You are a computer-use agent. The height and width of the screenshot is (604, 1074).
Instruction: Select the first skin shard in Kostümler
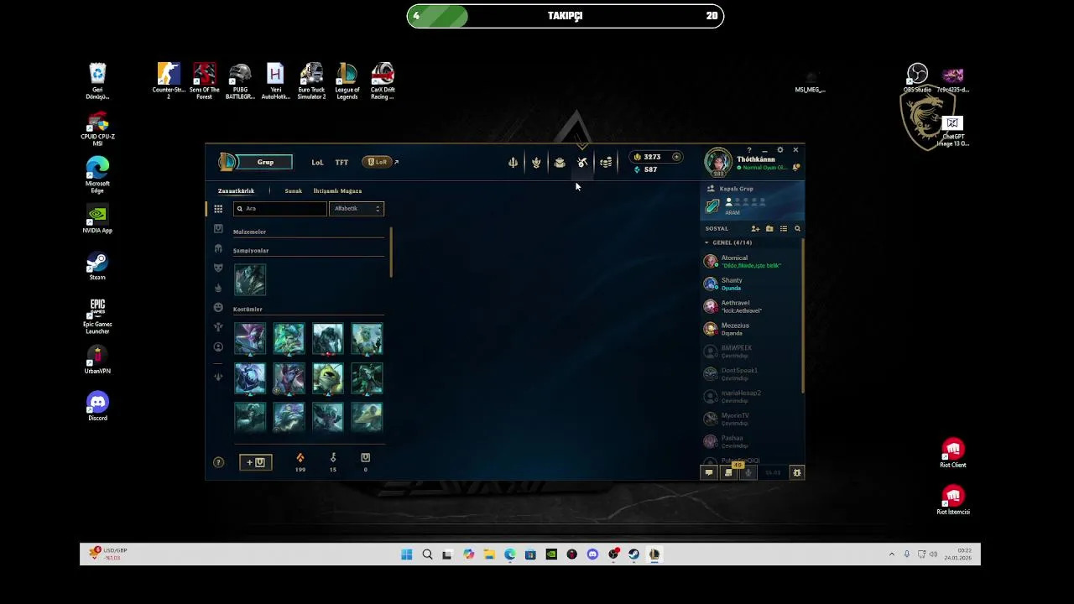click(x=250, y=339)
